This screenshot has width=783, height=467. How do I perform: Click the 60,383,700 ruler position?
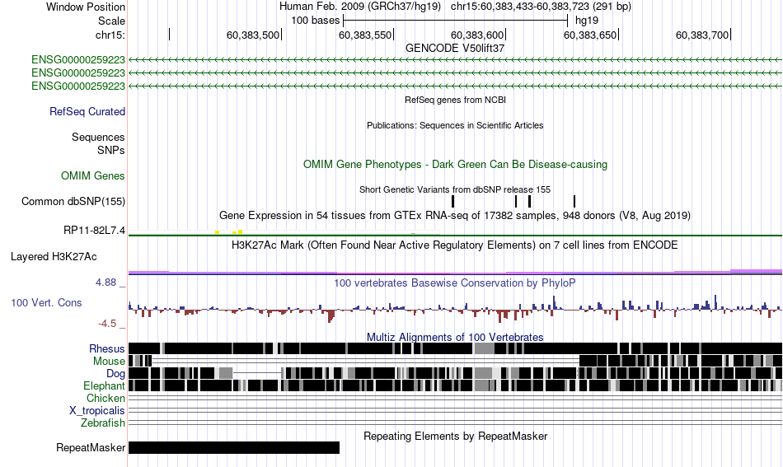[x=702, y=35]
